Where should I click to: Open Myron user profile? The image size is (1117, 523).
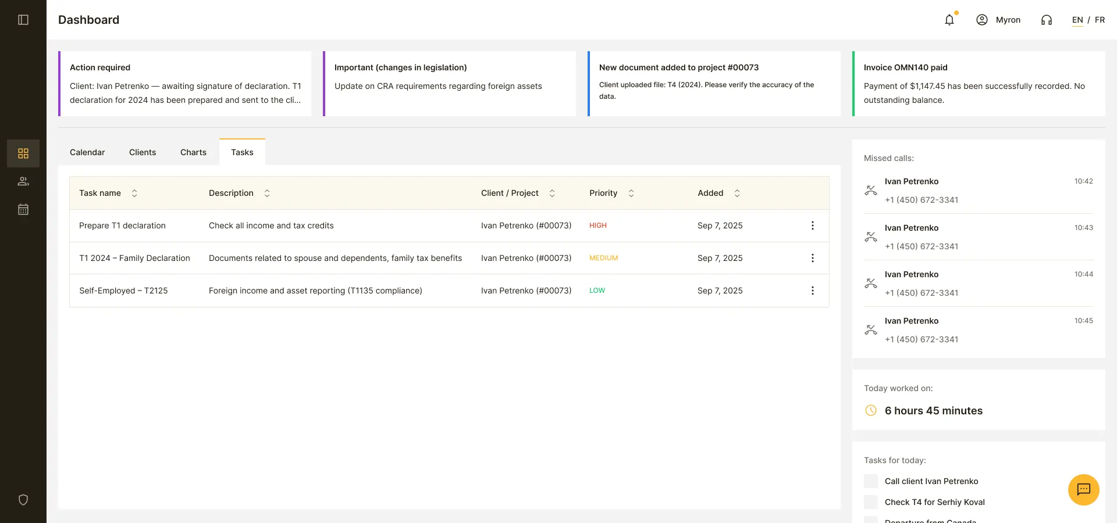998,20
